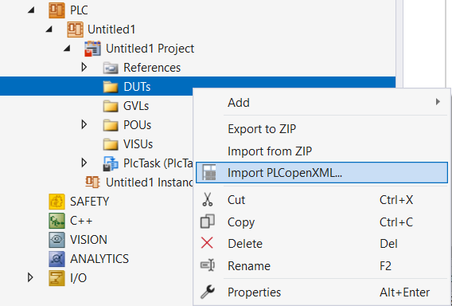Click the VISION eye icon
Screen dimensions: 452x306
click(x=56, y=240)
